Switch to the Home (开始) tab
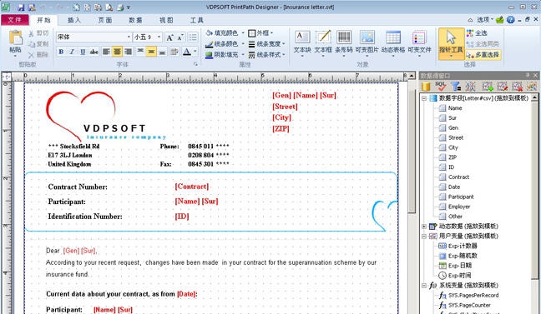This screenshot has height=314, width=541. 43,20
